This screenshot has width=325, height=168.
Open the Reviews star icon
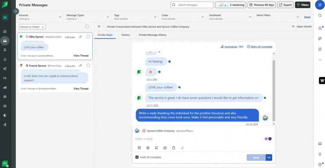coord(5,115)
